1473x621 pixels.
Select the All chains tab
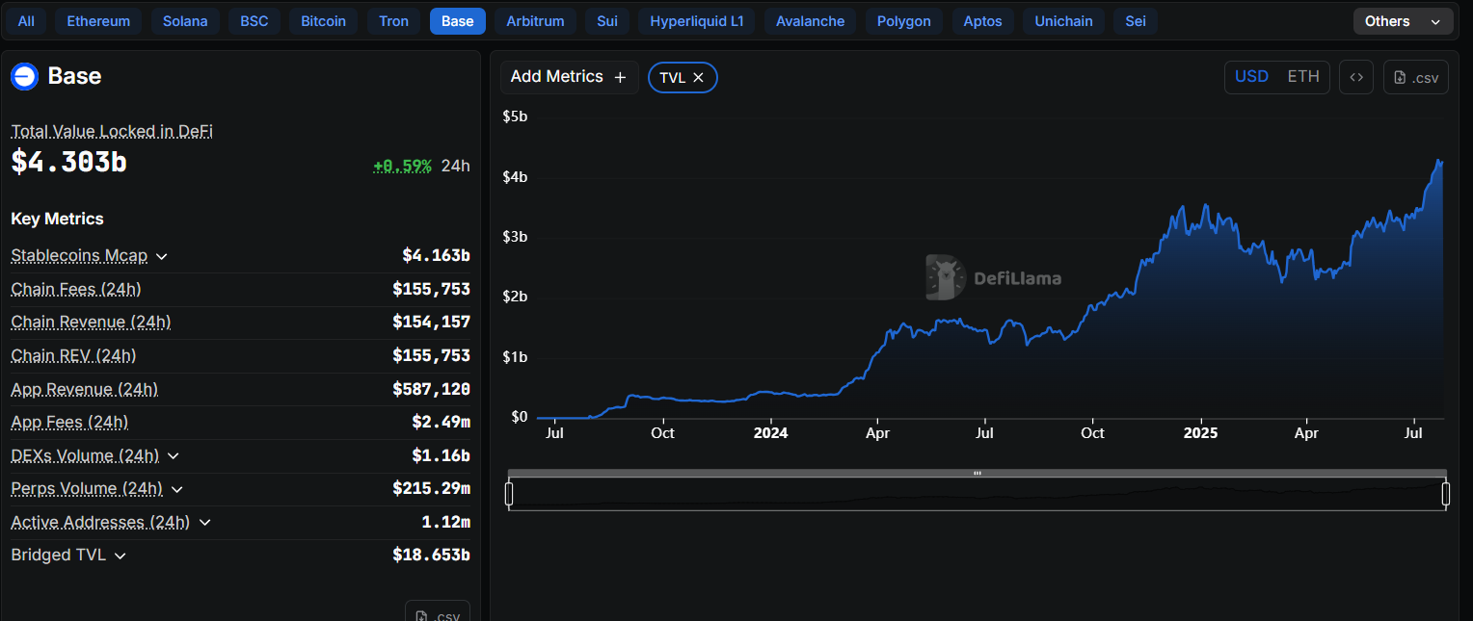[26, 21]
